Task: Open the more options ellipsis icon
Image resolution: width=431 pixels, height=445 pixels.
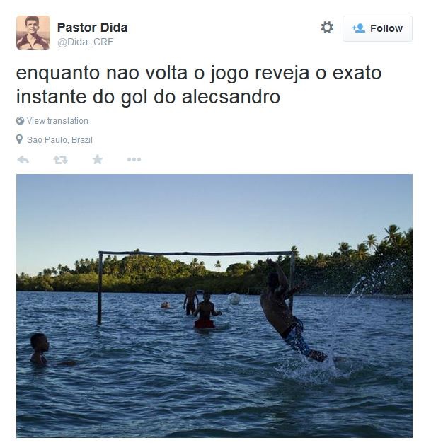Action: pos(134,159)
